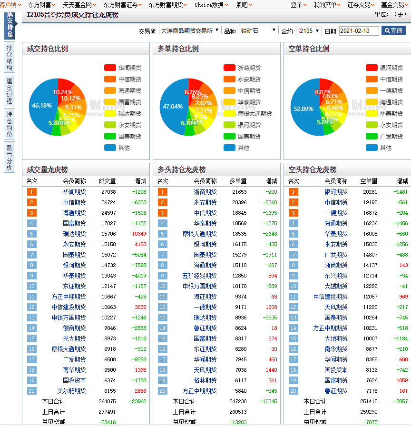The height and width of the screenshot is (427, 411).
Task: Click rank 3 badge in 多头持仓龙虎榜
Action: 163,213
